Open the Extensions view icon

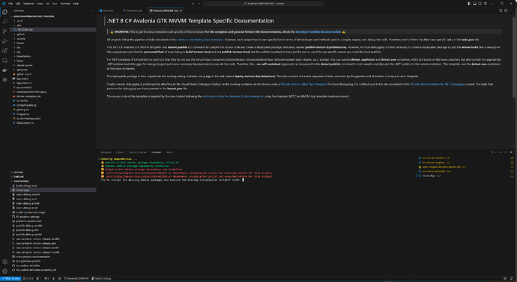pyautogui.click(x=4, y=51)
